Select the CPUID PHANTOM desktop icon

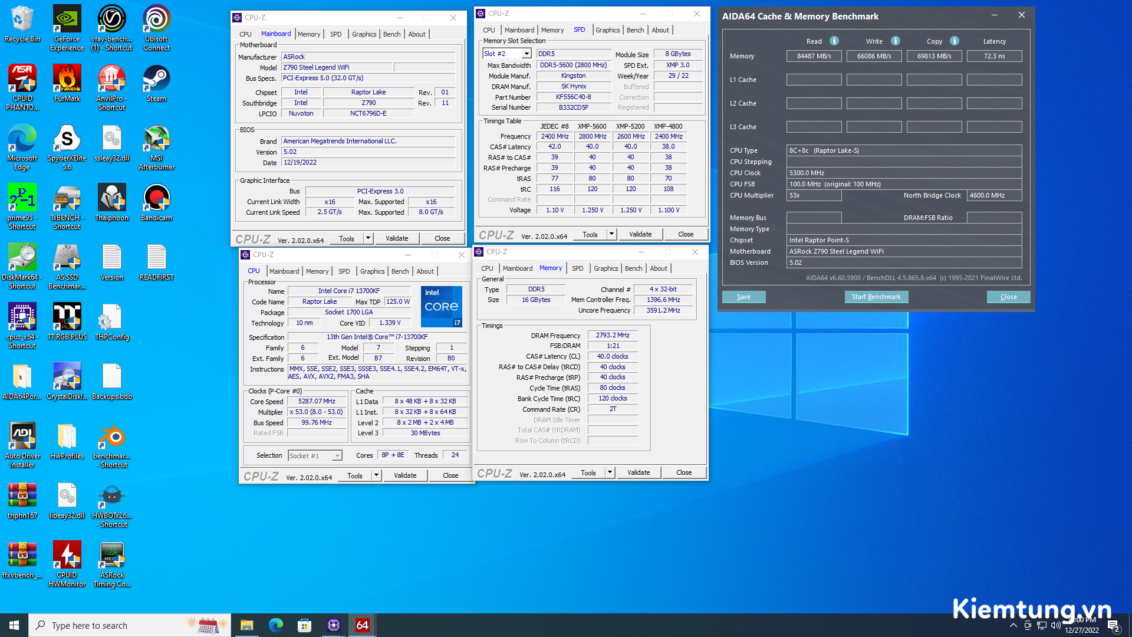tap(22, 87)
